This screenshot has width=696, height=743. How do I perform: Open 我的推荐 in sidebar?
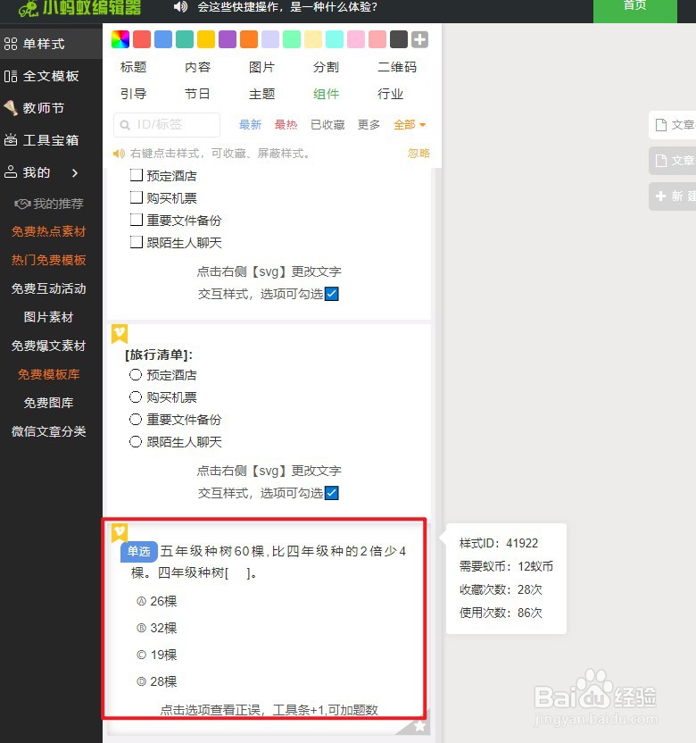pyautogui.click(x=49, y=204)
